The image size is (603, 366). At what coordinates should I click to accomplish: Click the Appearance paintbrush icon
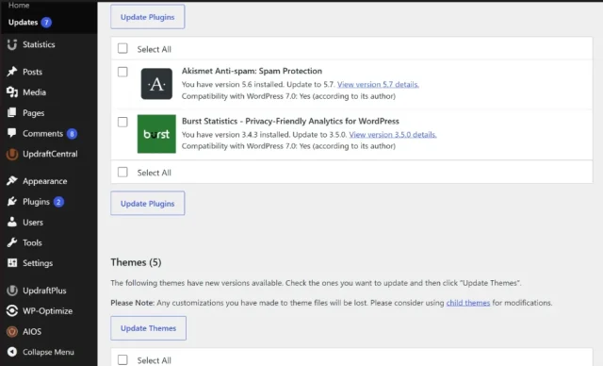12,180
